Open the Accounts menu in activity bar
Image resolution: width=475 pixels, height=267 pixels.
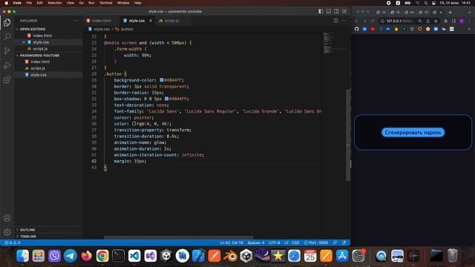pyautogui.click(x=7, y=218)
